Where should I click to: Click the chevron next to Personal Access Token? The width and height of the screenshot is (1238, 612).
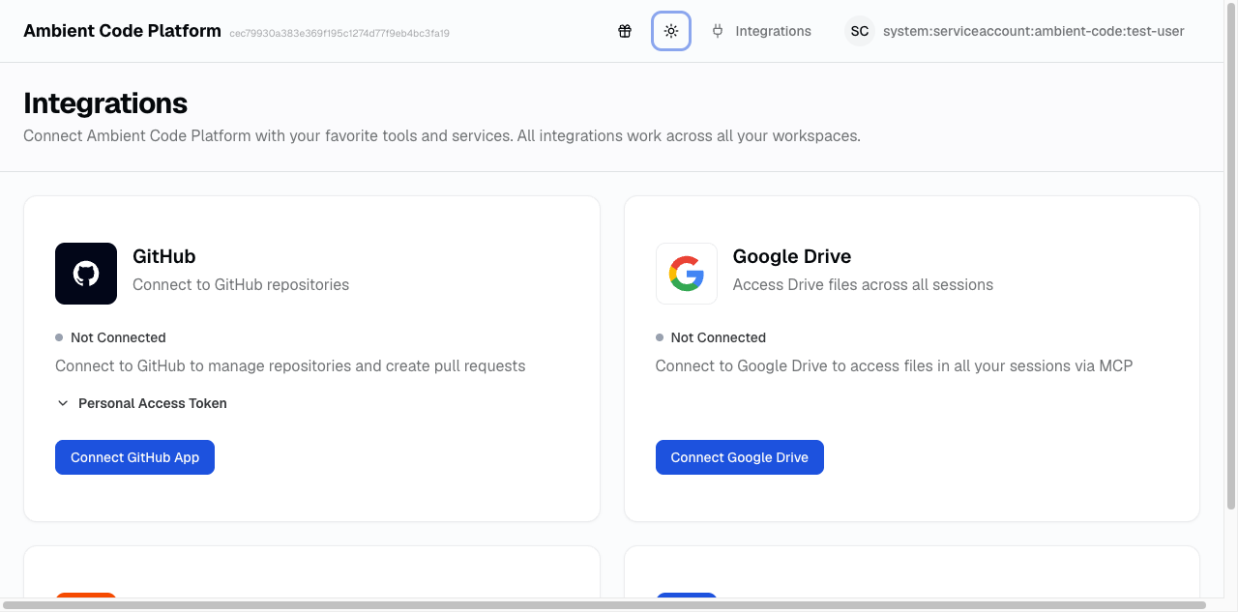point(63,403)
